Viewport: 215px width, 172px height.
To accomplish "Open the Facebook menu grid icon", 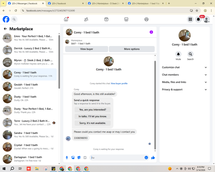I will [x=190, y=19].
